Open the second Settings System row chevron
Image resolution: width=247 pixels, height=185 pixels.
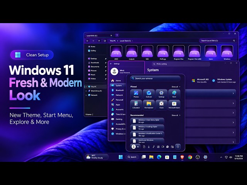[233, 103]
